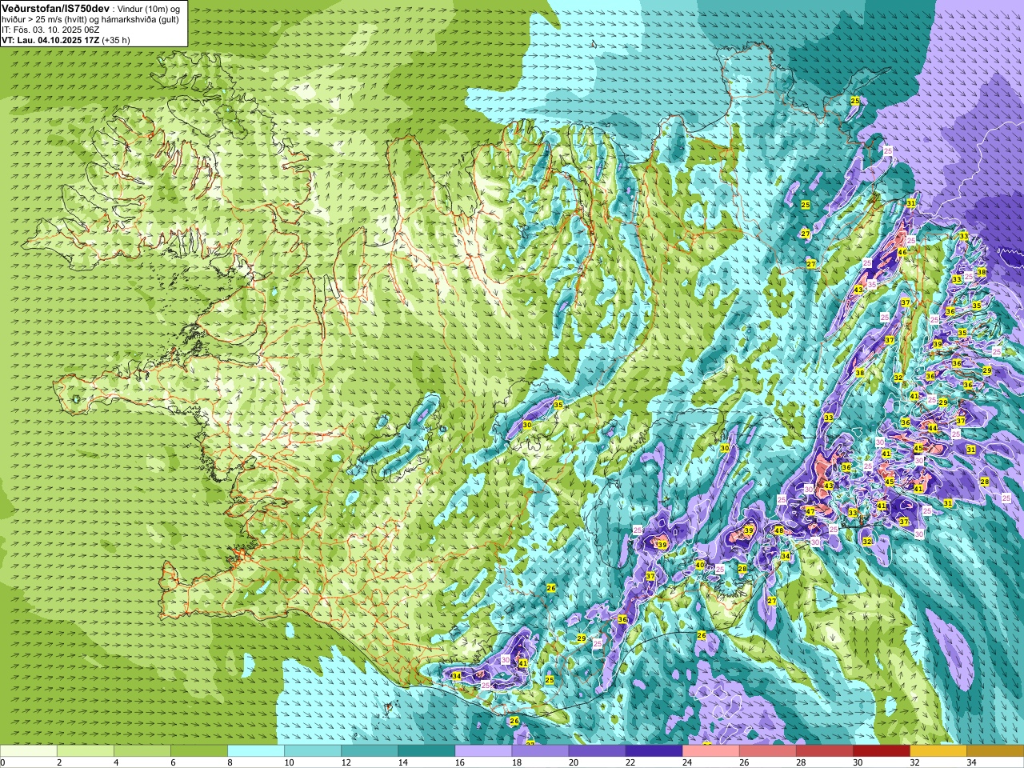Screen dimensions: 1024x768
Task: Click the yellow 47 gust label
Action: (x=810, y=511)
